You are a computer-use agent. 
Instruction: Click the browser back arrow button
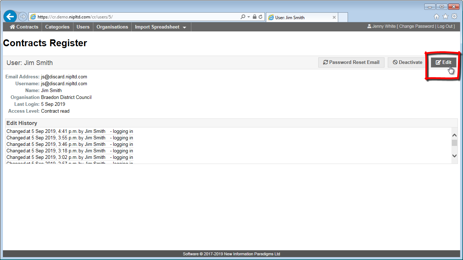[10, 17]
